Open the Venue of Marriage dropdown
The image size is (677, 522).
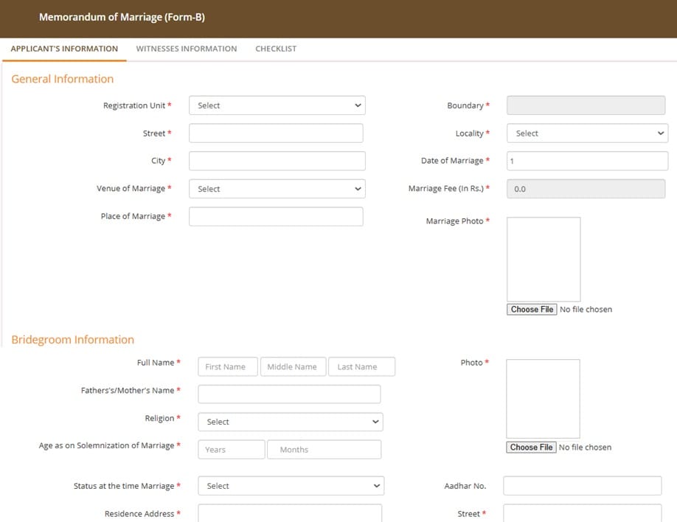(x=277, y=189)
